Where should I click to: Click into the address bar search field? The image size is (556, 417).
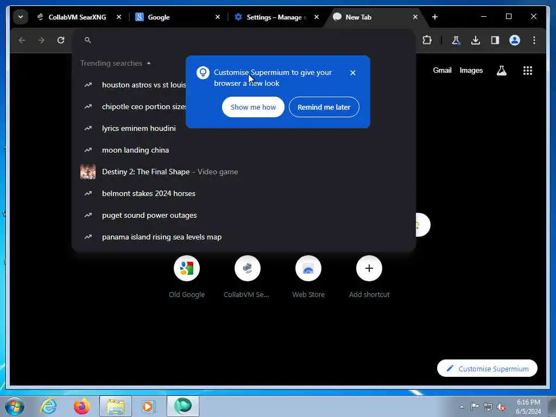click(244, 40)
